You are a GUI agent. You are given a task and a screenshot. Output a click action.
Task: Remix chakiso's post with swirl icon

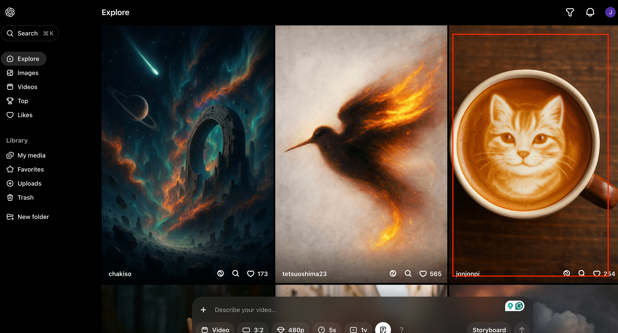pyautogui.click(x=220, y=273)
